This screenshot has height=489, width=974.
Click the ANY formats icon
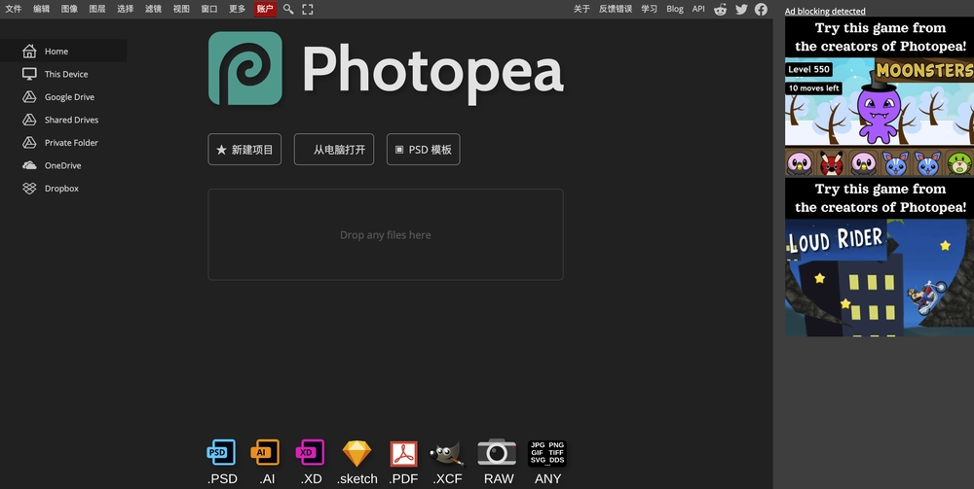coord(547,454)
